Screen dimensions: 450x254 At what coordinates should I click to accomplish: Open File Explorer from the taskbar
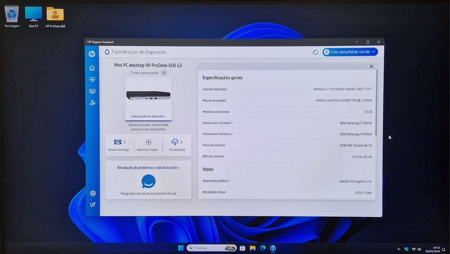[x=252, y=248]
